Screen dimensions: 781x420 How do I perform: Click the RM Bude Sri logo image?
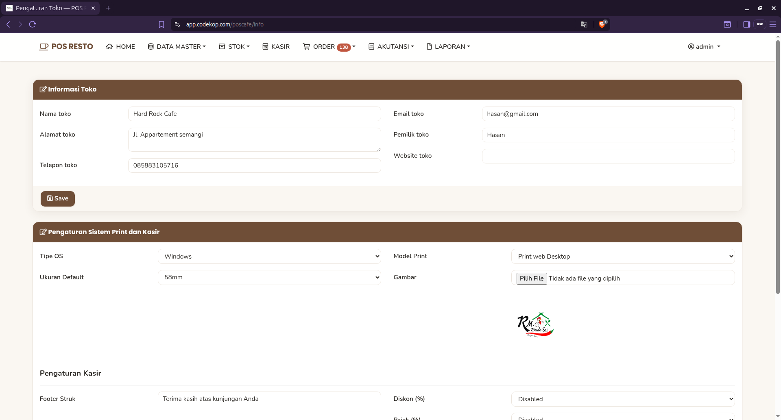click(535, 325)
